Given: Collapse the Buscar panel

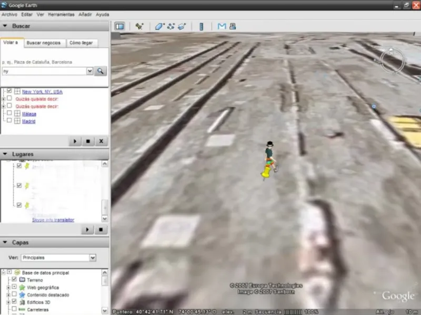Looking at the screenshot, I should pos(5,26).
